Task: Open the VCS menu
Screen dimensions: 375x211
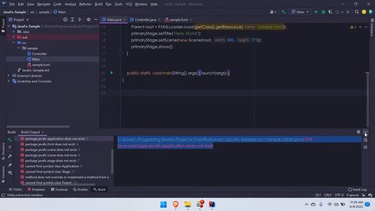Action: tap(129, 4)
